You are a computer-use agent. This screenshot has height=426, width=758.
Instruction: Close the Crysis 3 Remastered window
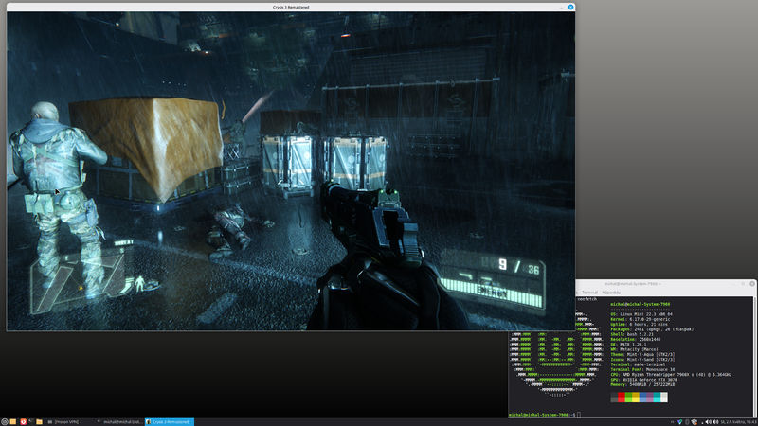[x=571, y=8]
